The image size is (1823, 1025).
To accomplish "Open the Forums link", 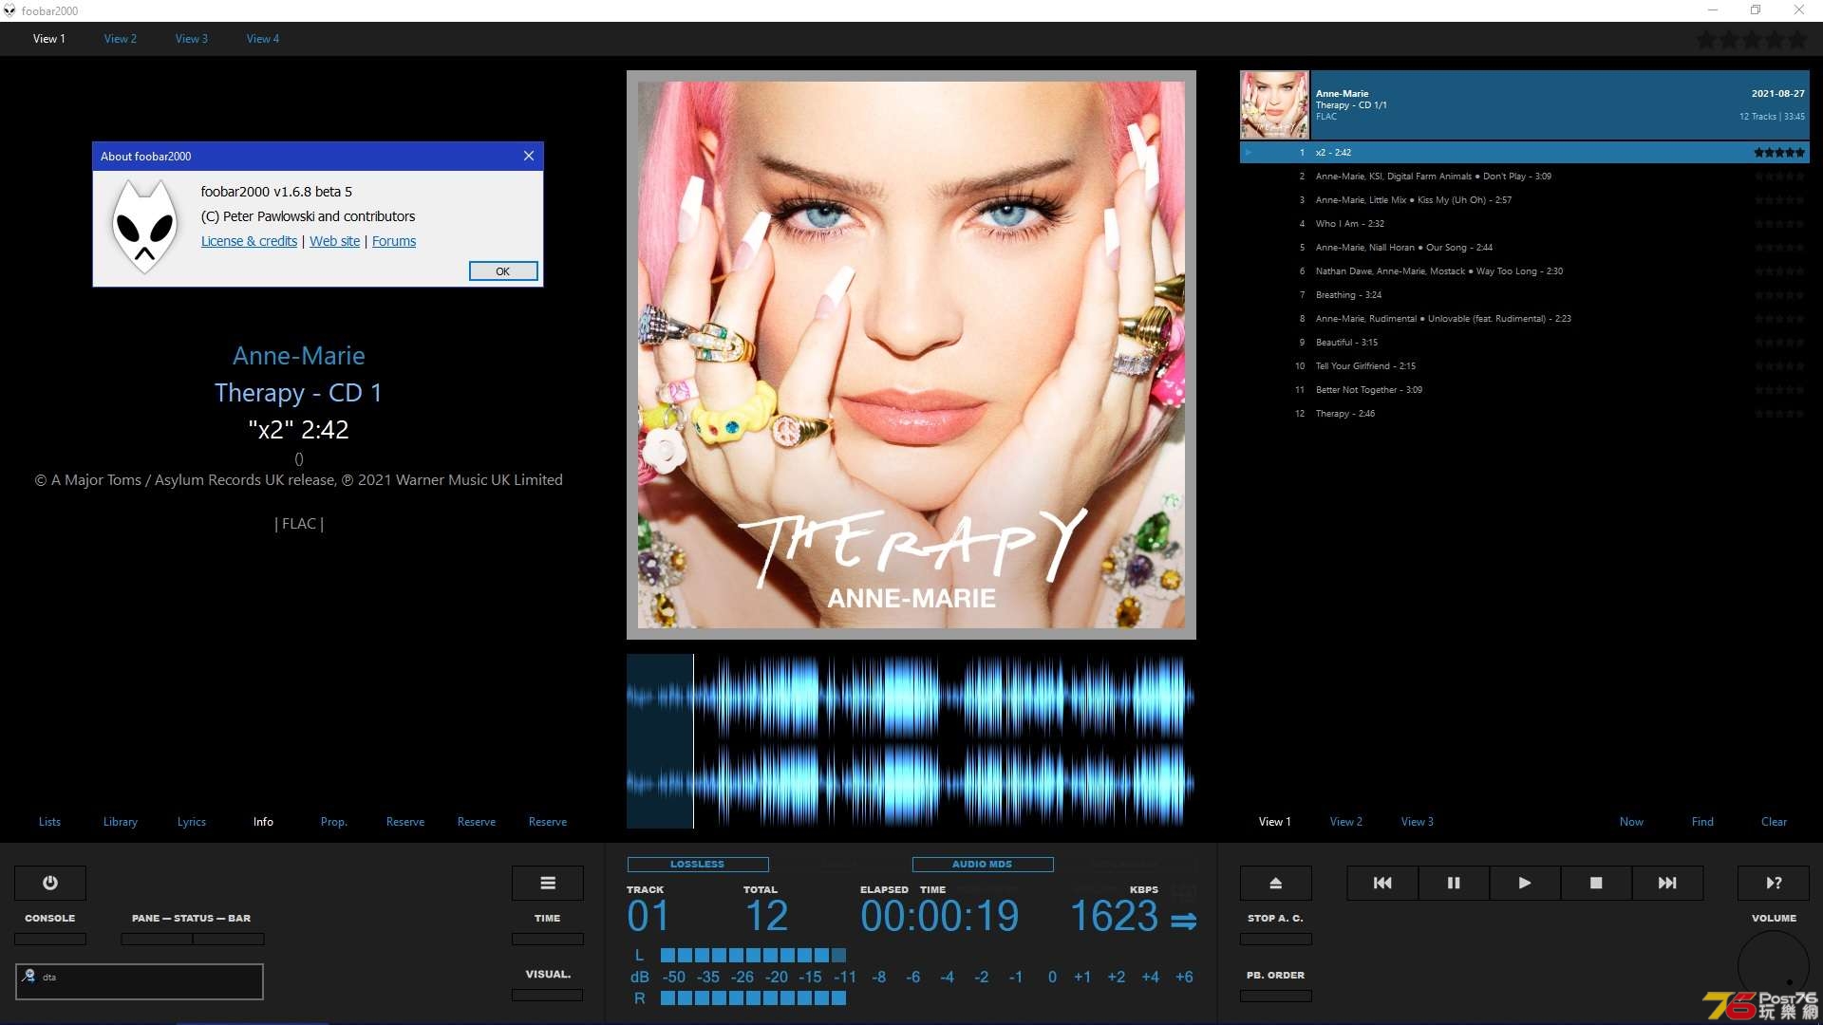I will (394, 241).
